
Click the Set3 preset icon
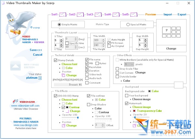pyautogui.click(x=98, y=14)
